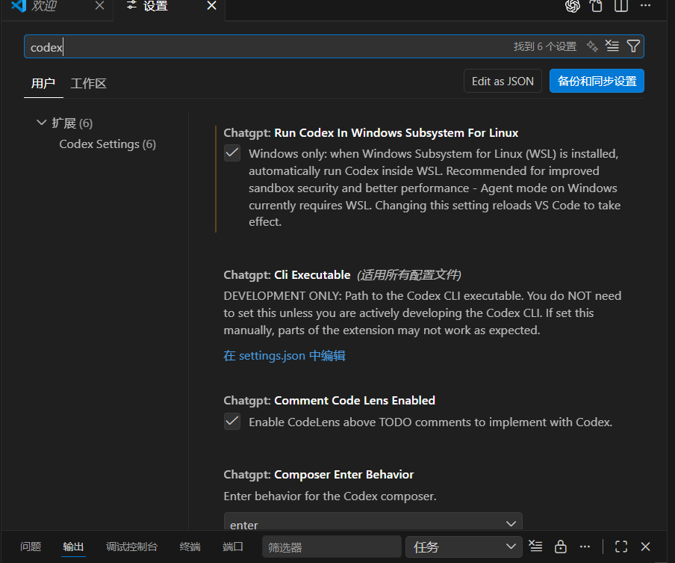The image size is (675, 563).
Task: Collapse the 扩展 (6) tree section
Action: click(x=41, y=123)
